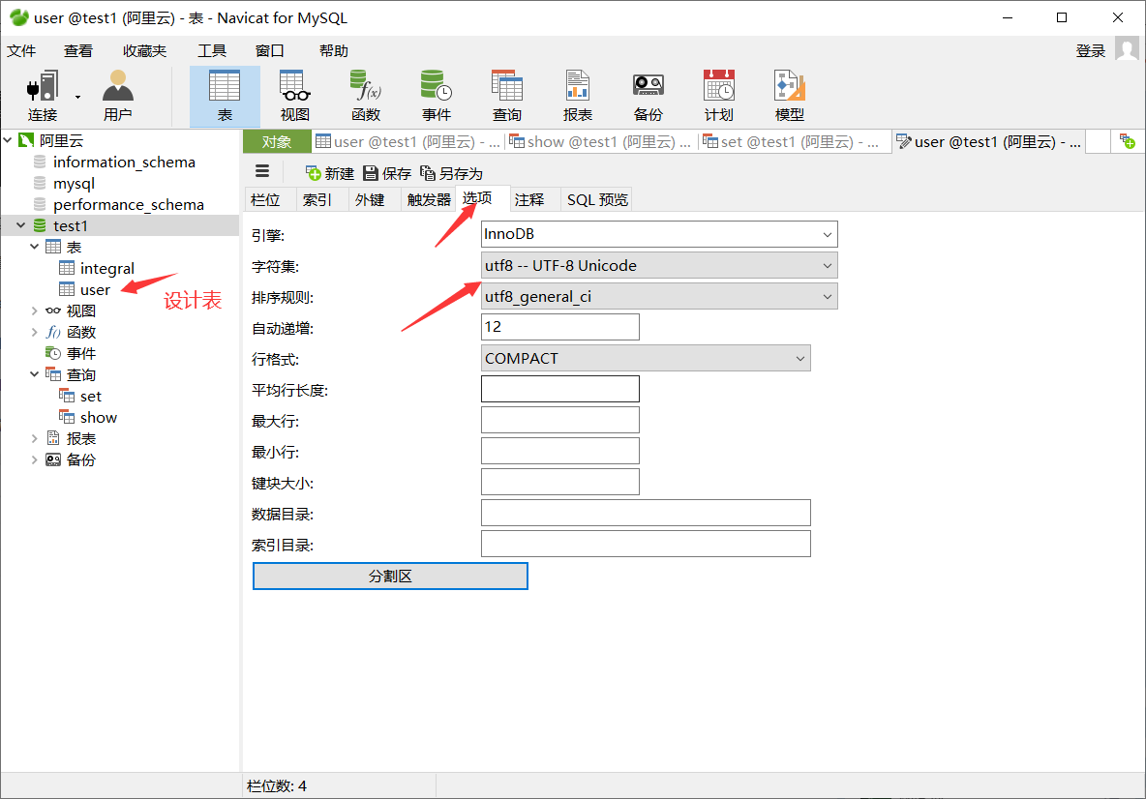This screenshot has height=799, width=1146.
Task: Select the 表 (Table) toolbar icon
Action: pos(225,96)
